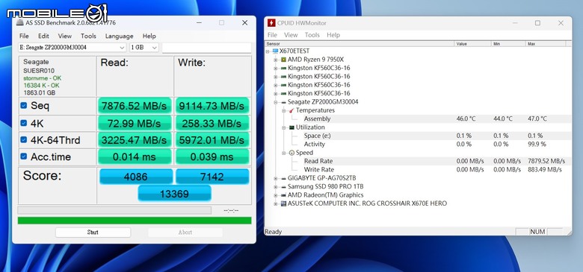Uncheck the 4K test checkbox

24,123
